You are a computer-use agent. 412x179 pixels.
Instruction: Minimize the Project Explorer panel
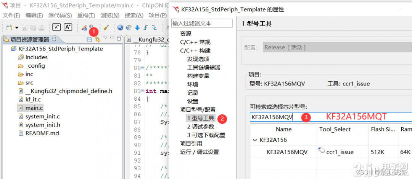tap(112, 38)
